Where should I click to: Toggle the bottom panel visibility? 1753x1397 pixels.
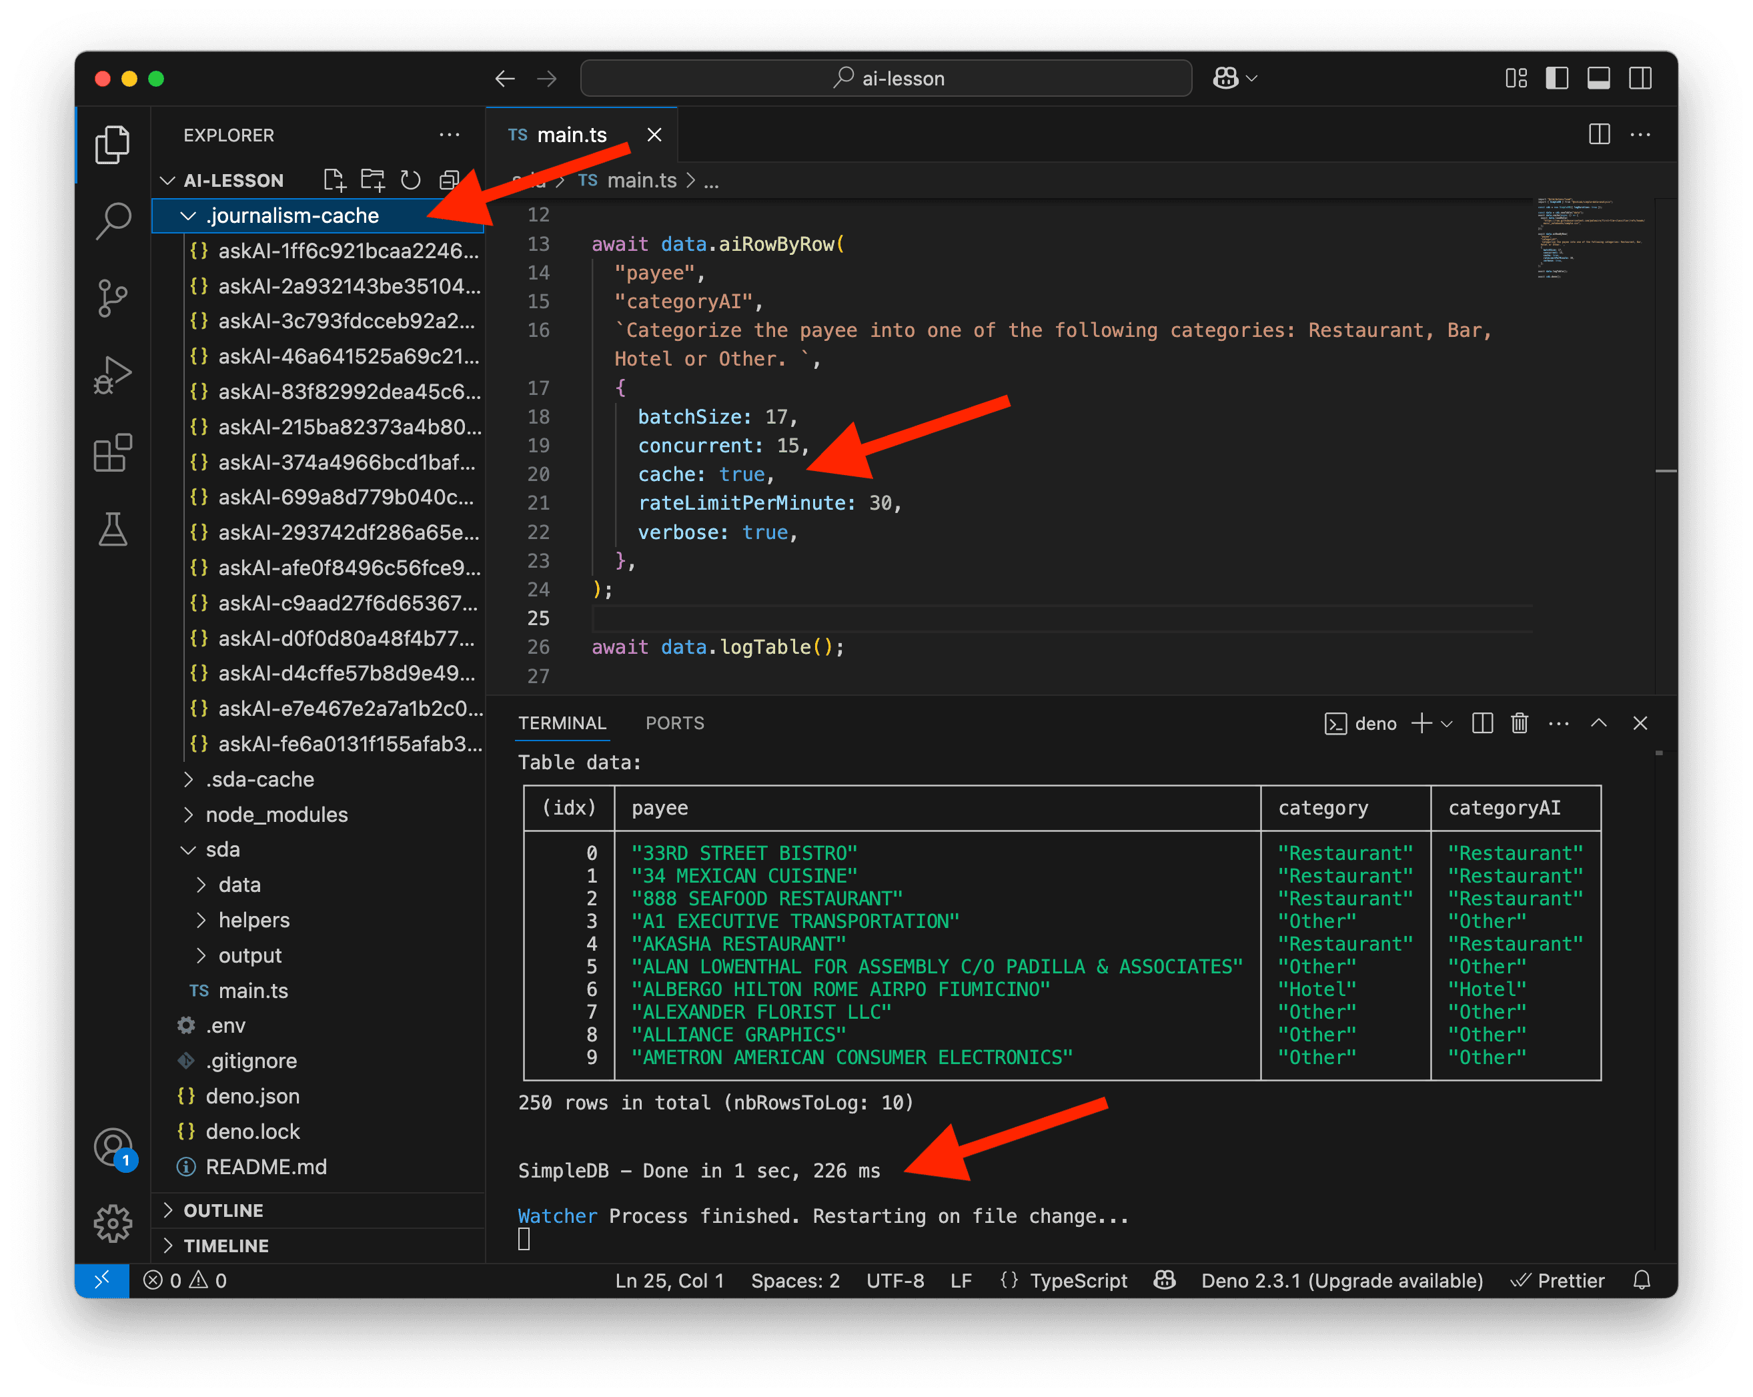pyautogui.click(x=1598, y=78)
